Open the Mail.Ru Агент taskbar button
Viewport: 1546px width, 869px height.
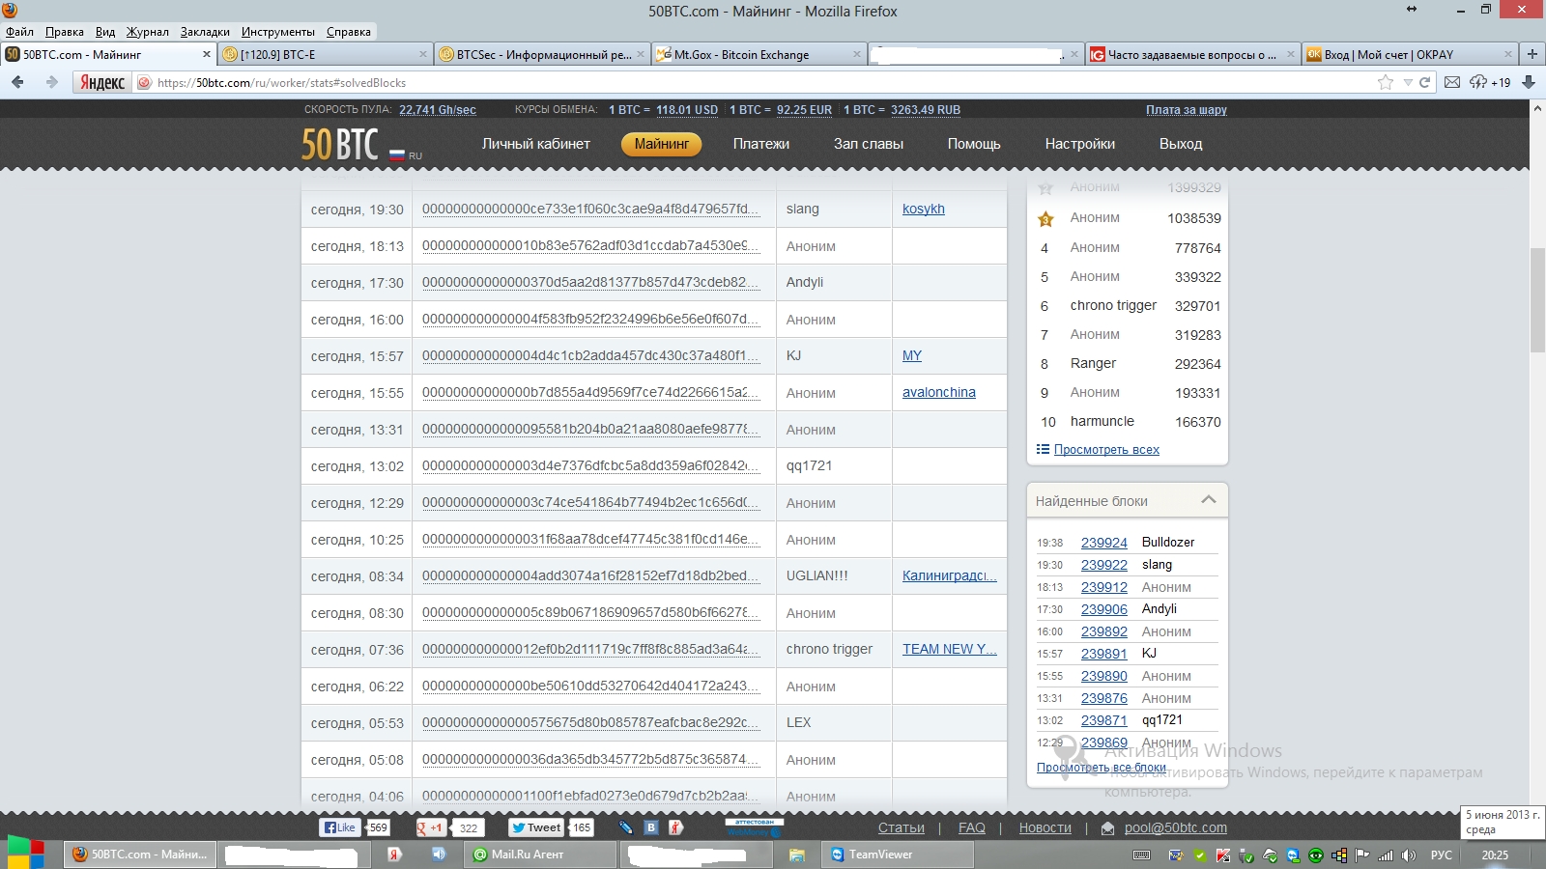coord(540,855)
